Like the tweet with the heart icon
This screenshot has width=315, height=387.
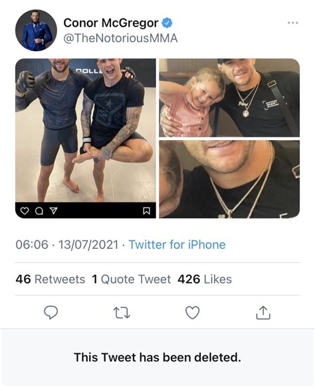[193, 313]
